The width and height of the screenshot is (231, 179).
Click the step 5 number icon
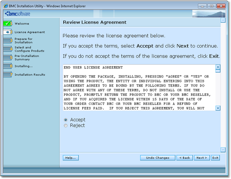8,58
